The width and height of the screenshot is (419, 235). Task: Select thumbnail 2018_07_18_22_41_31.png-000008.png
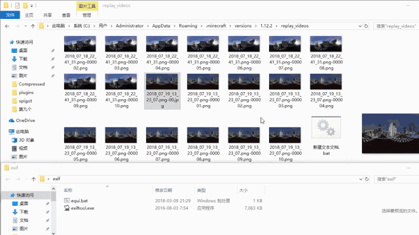coord(326,44)
